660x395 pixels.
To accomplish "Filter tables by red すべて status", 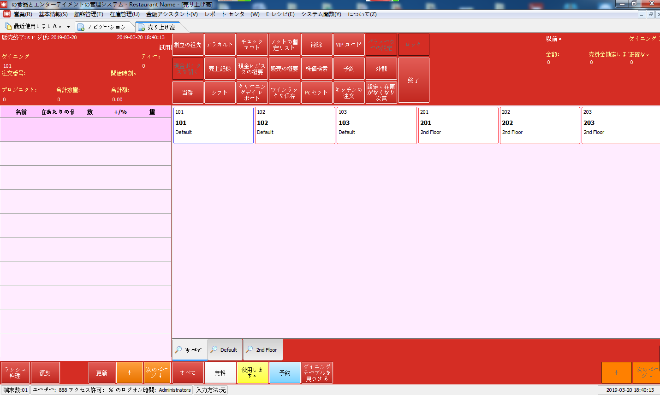I will (188, 373).
